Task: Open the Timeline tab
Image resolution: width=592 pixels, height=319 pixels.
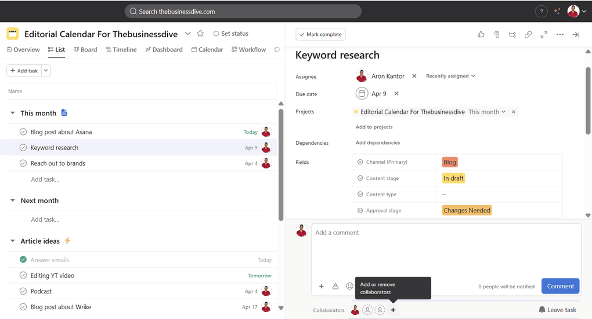Action: pos(121,49)
